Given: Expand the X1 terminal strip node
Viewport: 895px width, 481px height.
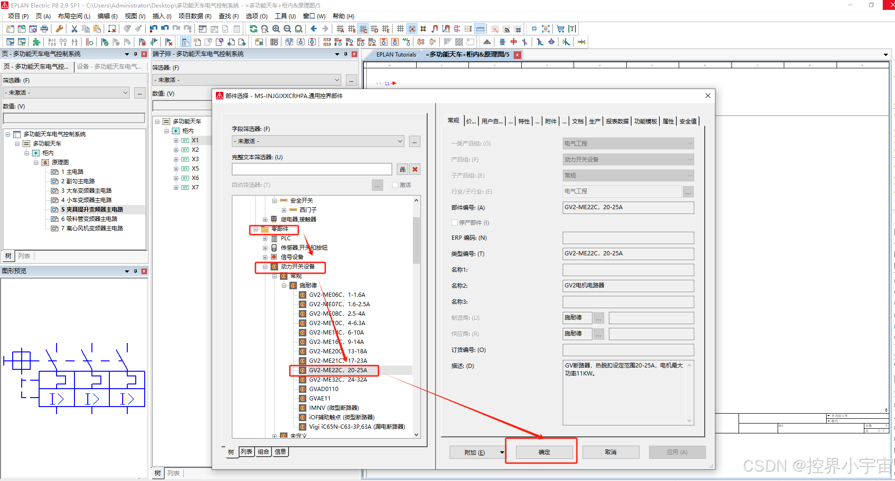Looking at the screenshot, I should pos(176,140).
